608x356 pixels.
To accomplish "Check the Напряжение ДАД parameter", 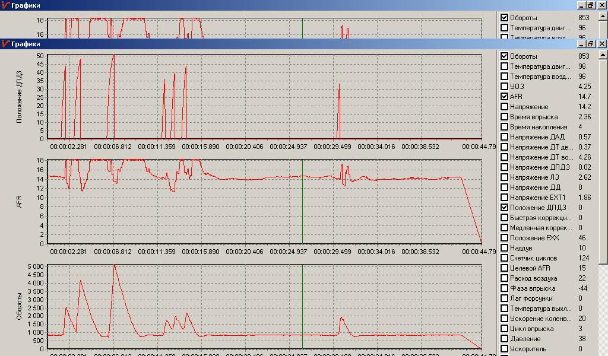I will point(504,136).
